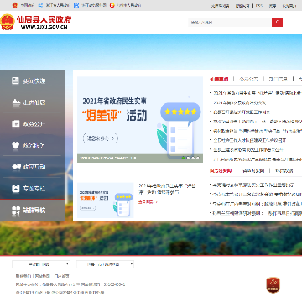This screenshot has width=302, height=302.
Task: Open sidebar item with starred calendar icon
Action: [x=33, y=189]
